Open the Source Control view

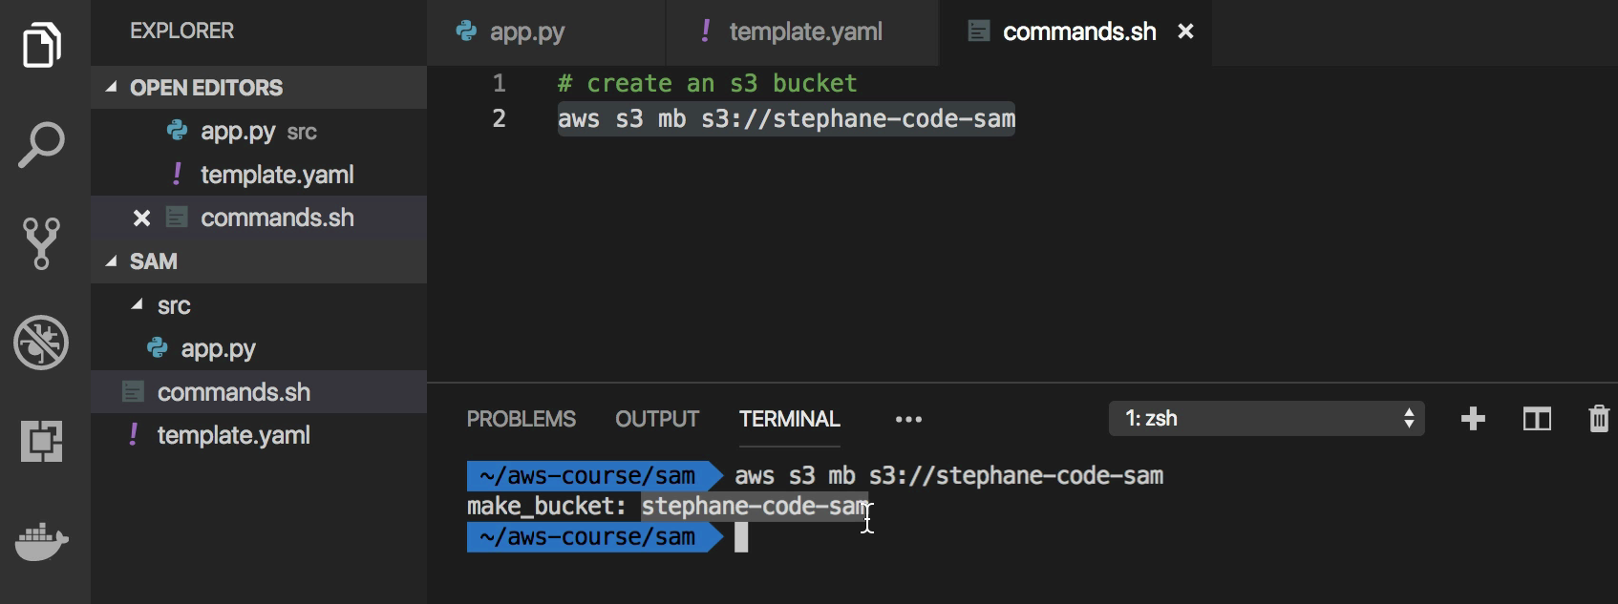(x=41, y=243)
